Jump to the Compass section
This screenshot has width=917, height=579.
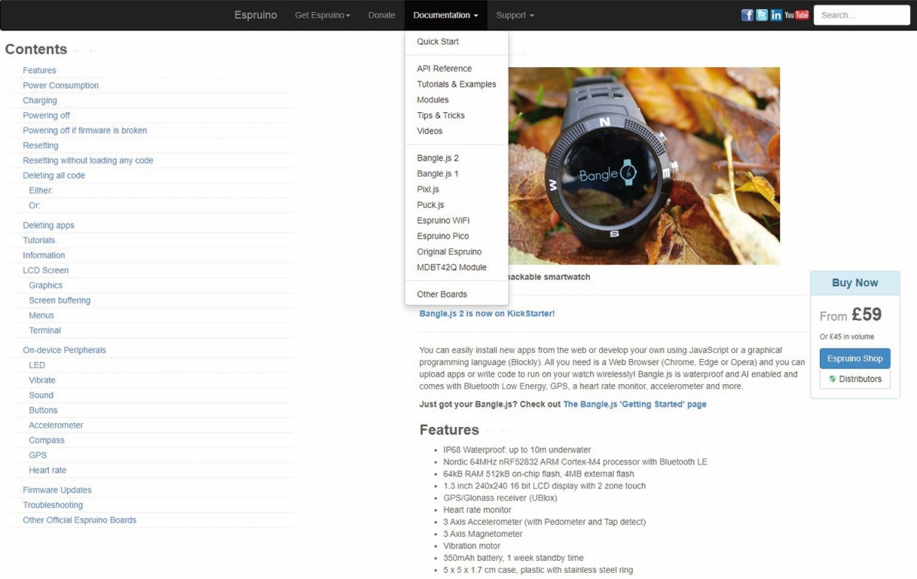pyautogui.click(x=47, y=441)
